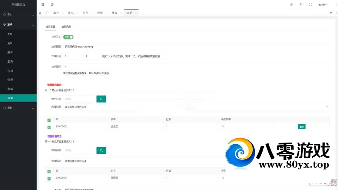The height and width of the screenshot is (190, 338).
Task: Close the 特权 tab
Action: click(x=106, y=13)
